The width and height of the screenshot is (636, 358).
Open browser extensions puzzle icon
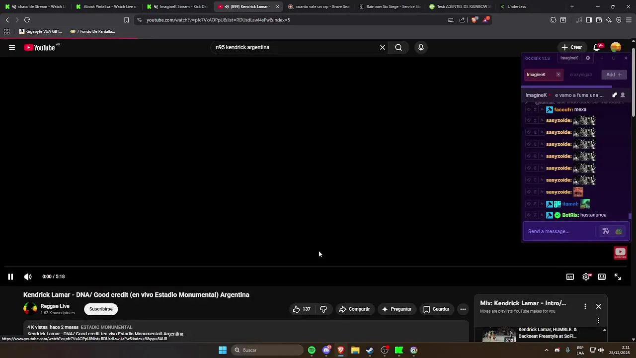pos(553,20)
